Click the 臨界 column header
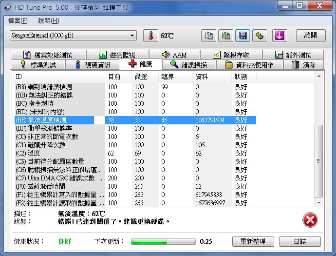 point(175,77)
